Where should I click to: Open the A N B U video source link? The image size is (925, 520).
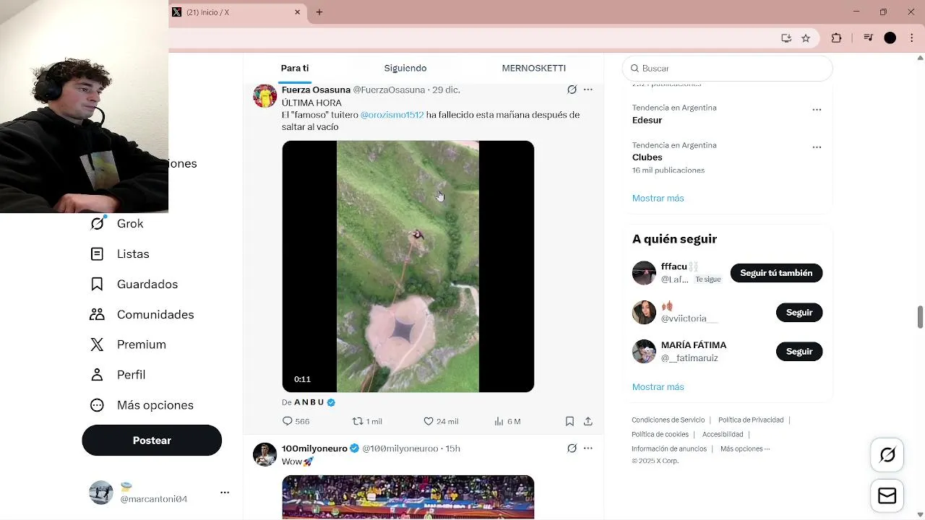click(x=314, y=402)
